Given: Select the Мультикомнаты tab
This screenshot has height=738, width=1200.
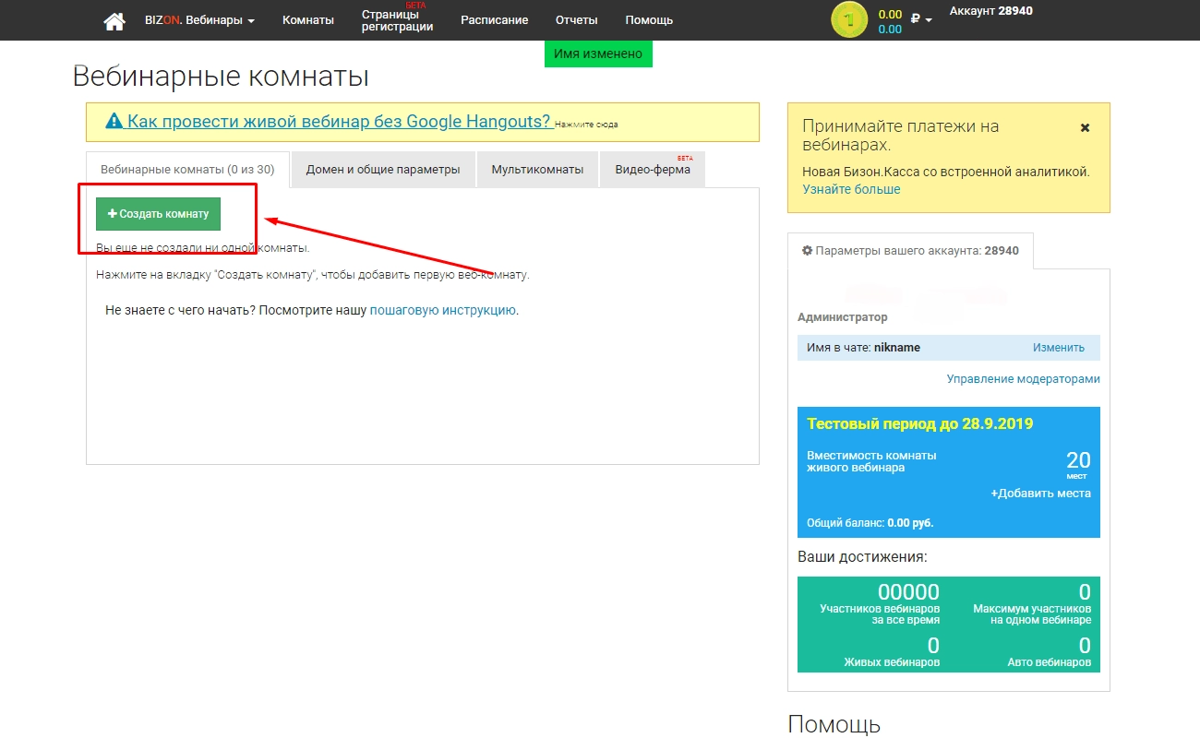Looking at the screenshot, I should tap(537, 170).
